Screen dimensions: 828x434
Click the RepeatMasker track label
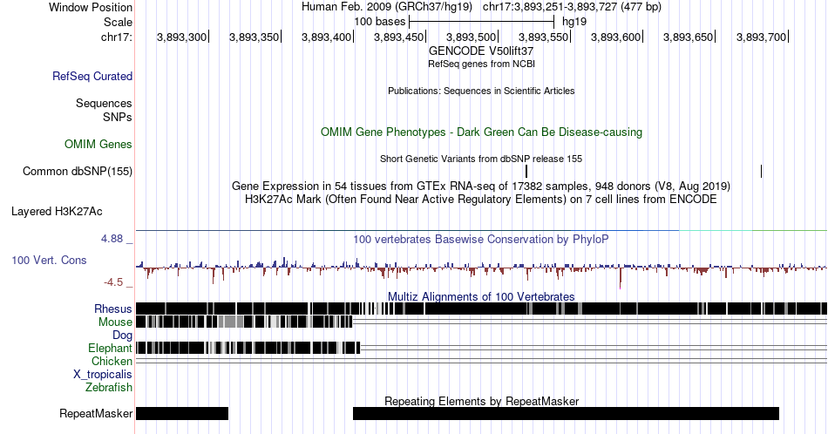click(96, 413)
